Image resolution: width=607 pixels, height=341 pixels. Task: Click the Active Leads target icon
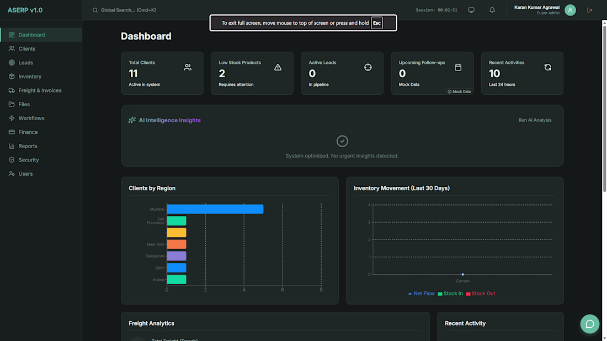(x=368, y=67)
